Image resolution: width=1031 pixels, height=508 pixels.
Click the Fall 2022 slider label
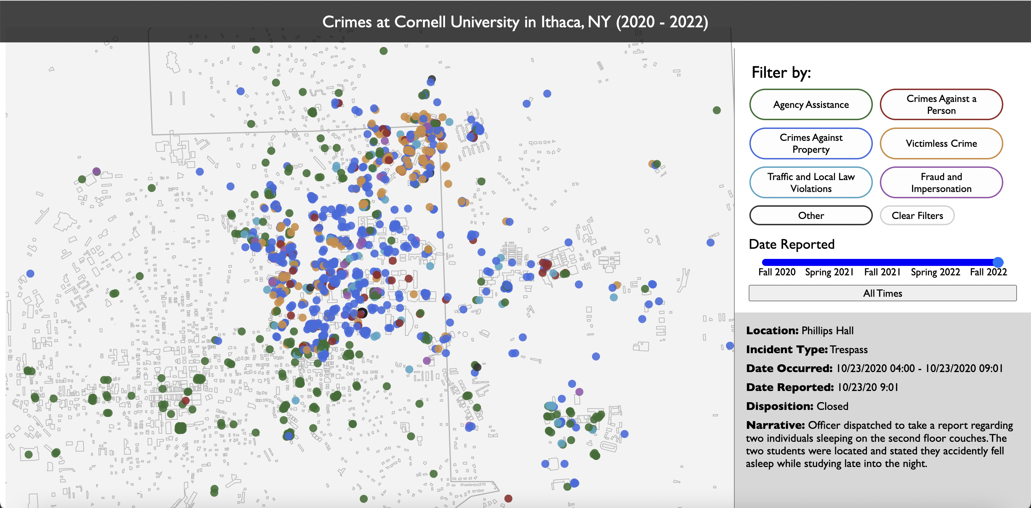(x=988, y=272)
